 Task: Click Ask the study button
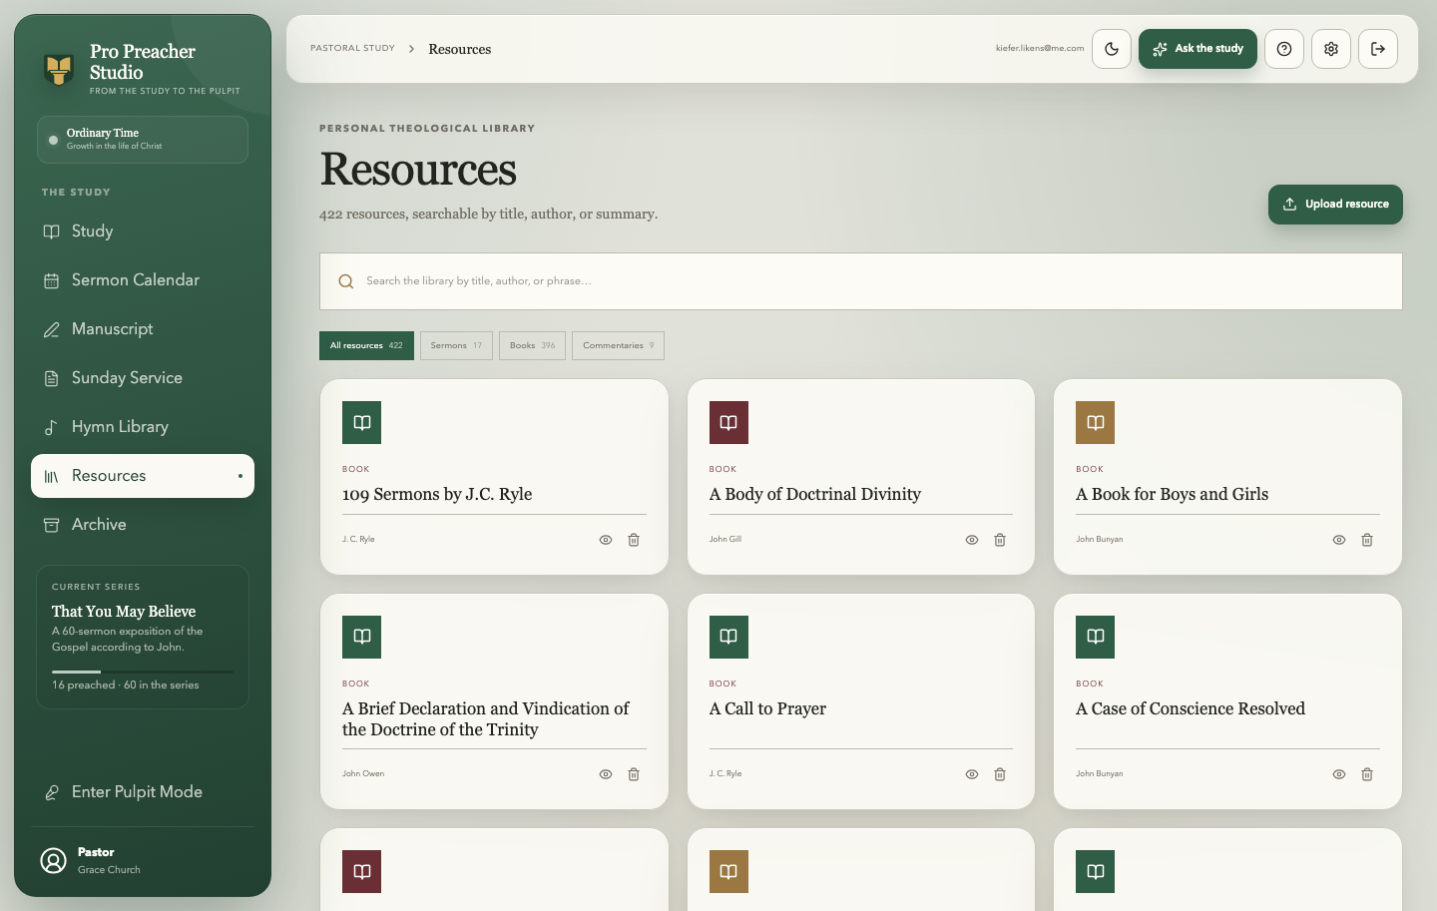point(1197,49)
